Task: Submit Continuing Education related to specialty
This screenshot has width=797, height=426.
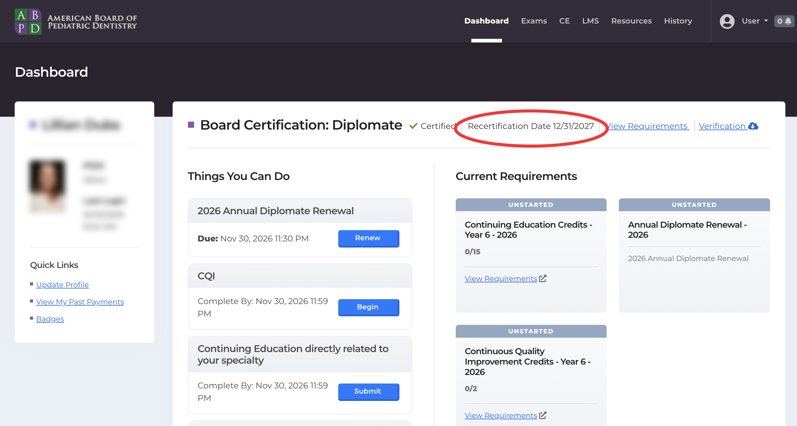Action: point(368,391)
